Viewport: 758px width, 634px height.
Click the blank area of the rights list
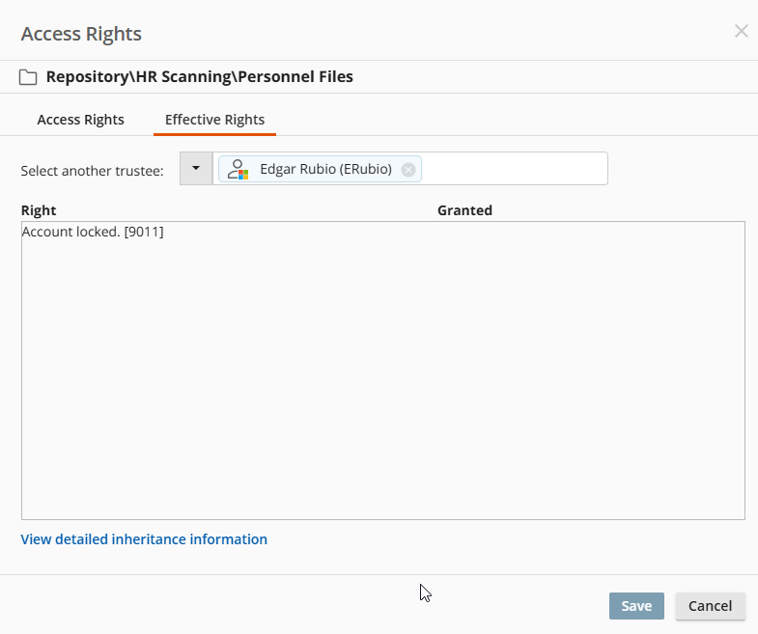pyautogui.click(x=382, y=386)
